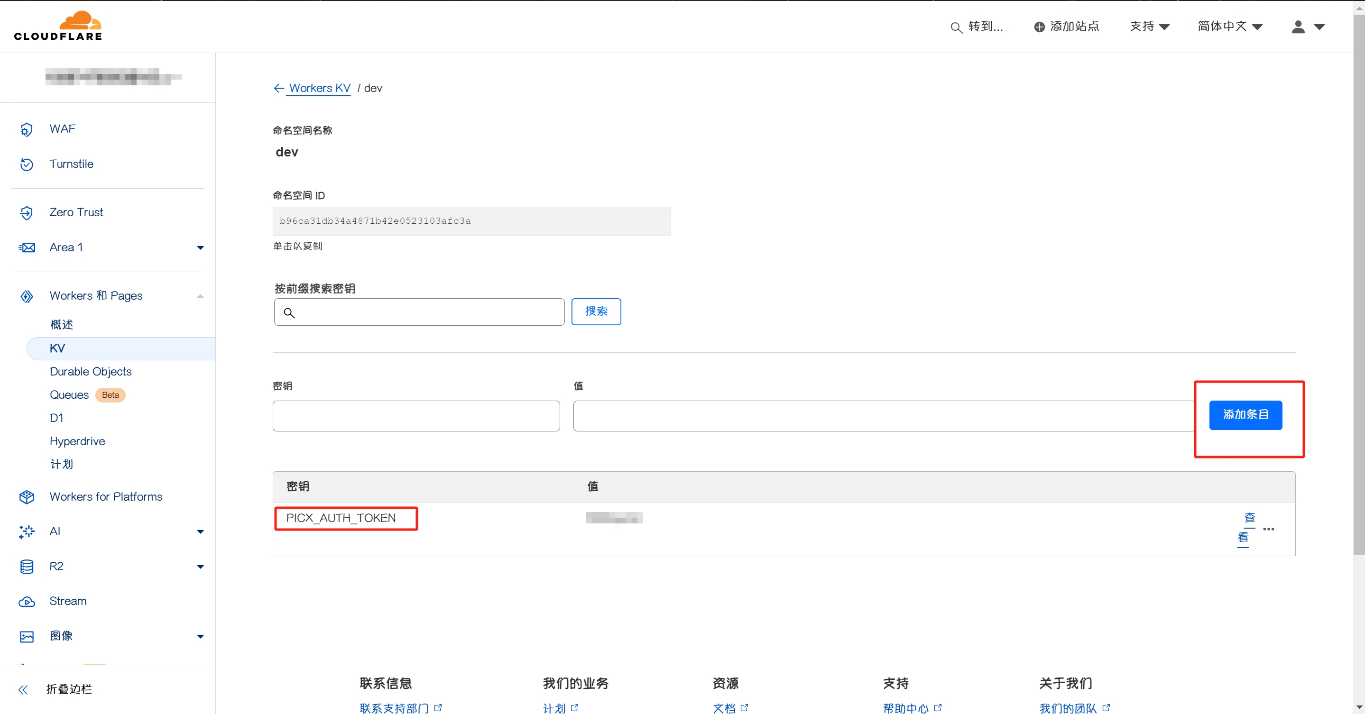This screenshot has width=1365, height=714.
Task: Collapse the Workers 和 Pages section arrow
Action: point(200,296)
